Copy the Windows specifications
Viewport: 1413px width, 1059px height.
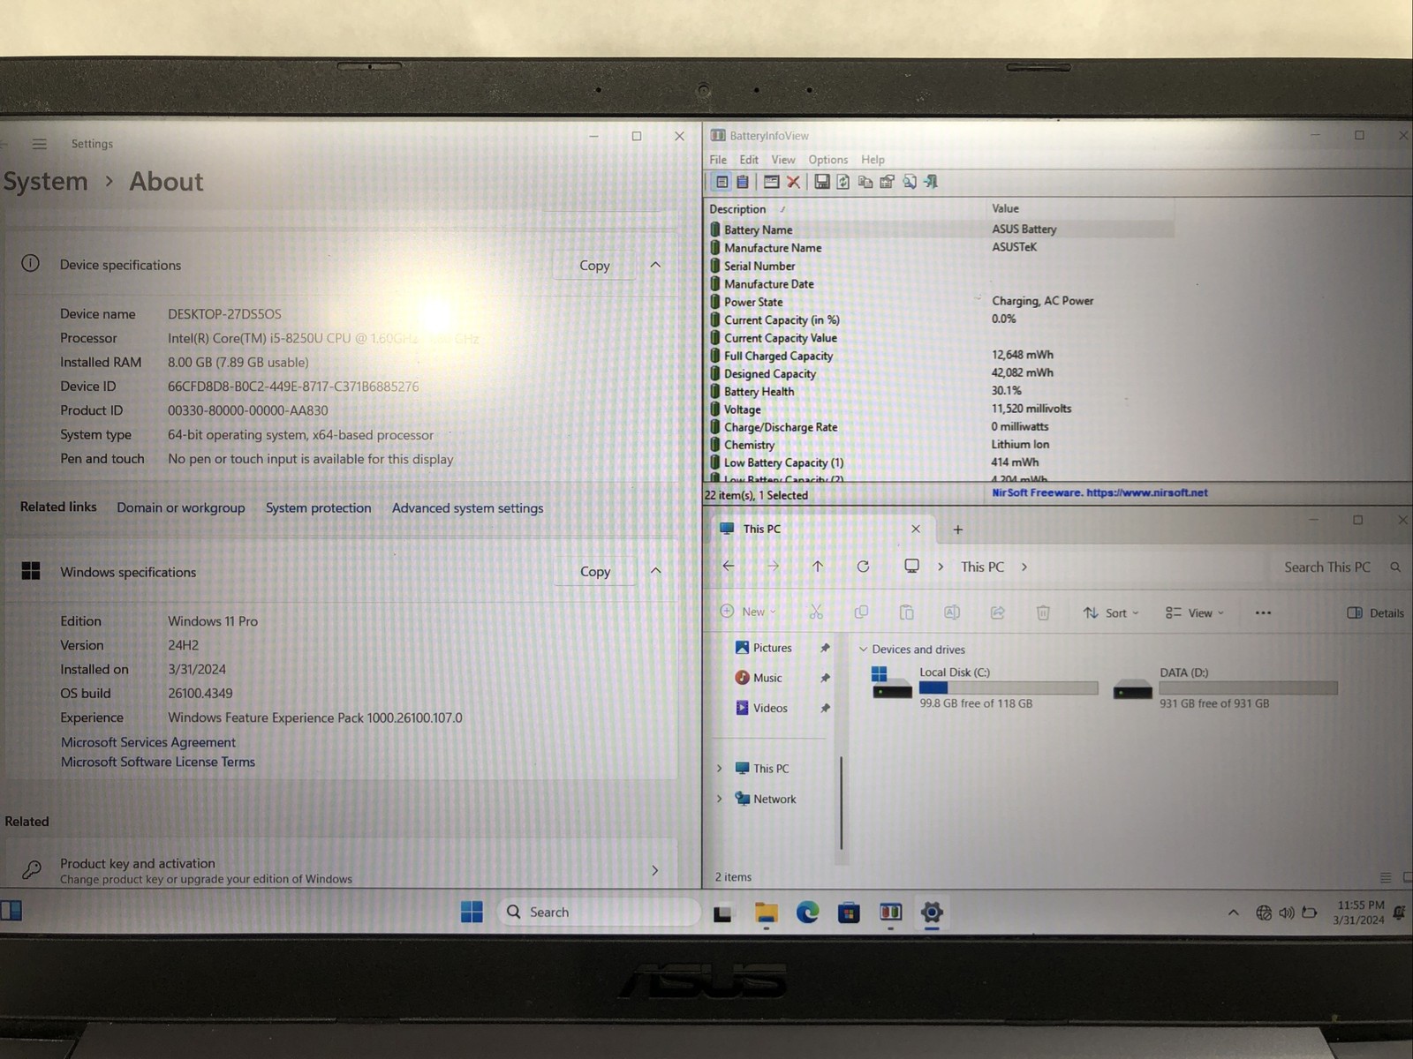tap(595, 572)
